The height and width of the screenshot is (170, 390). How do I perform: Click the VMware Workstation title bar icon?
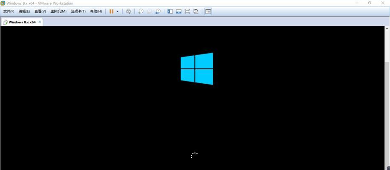[x=3, y=3]
